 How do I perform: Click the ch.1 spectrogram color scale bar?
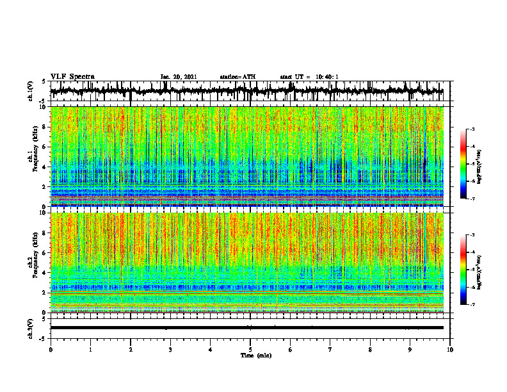(x=463, y=164)
